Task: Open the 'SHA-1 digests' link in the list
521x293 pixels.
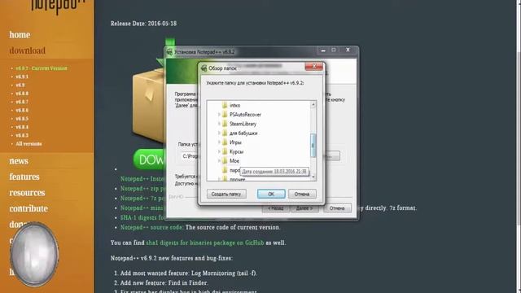Action: click(x=143, y=217)
